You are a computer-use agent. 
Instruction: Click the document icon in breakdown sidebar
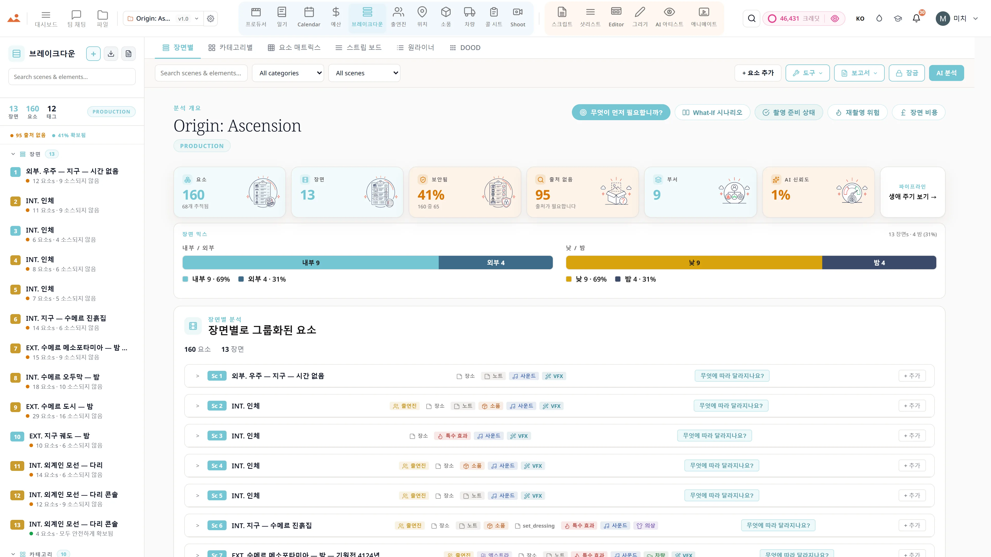129,53
